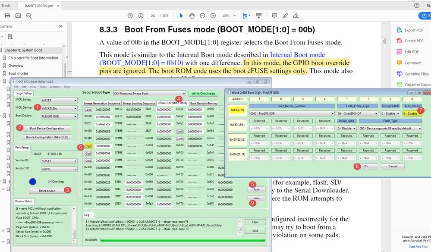Screen dimensions: 431x252
Task: Select the USB-HID port radio button
Action: 49,154
